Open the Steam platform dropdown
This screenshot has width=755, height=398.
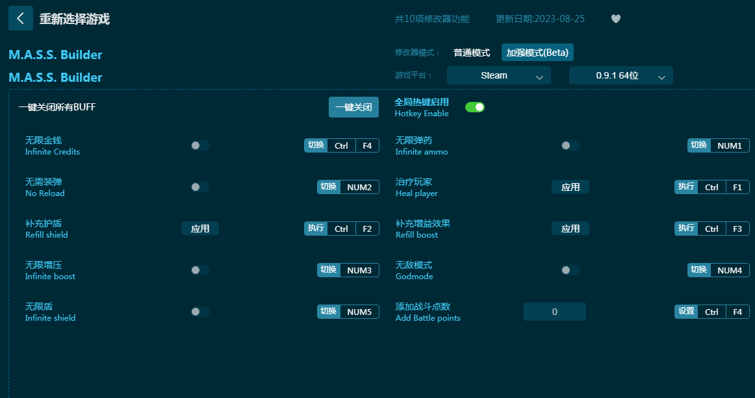coord(499,75)
